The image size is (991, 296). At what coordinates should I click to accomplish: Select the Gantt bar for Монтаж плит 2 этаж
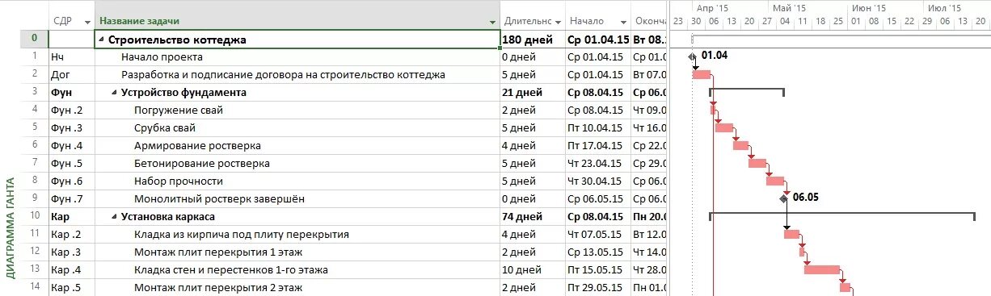pos(845,287)
